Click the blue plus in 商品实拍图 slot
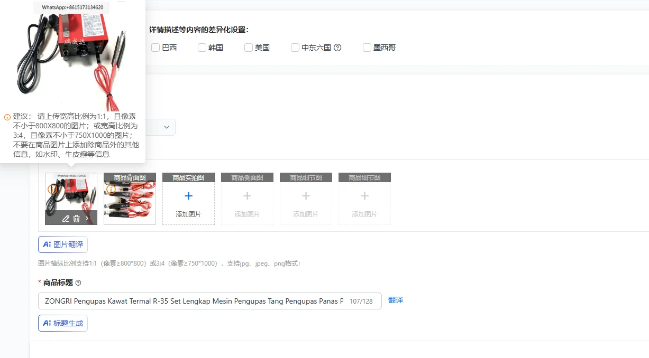 coord(188,196)
